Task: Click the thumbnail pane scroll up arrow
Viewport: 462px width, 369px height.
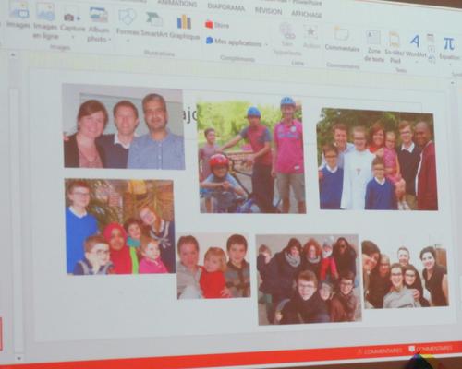Action: 13,55
